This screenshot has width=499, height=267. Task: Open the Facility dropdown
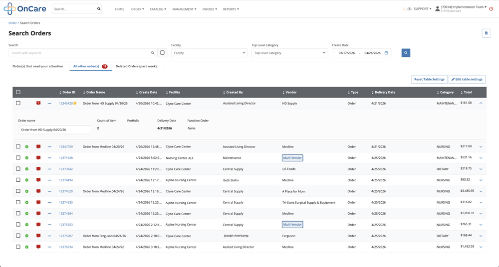210,53
